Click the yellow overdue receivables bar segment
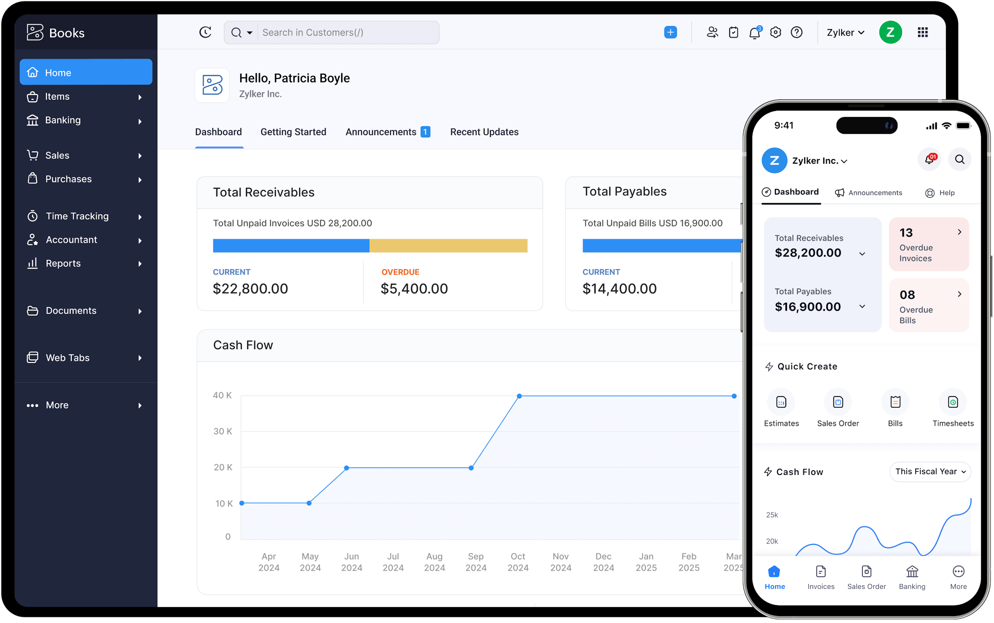994x623 pixels. 448,246
